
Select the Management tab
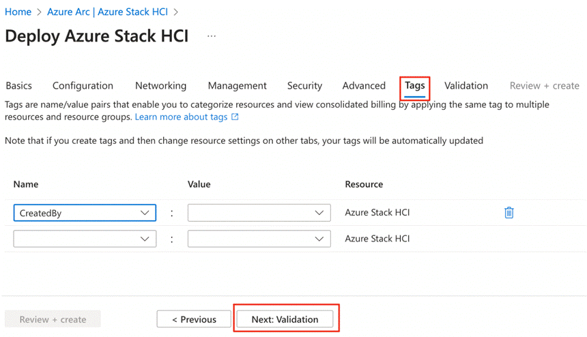[237, 85]
